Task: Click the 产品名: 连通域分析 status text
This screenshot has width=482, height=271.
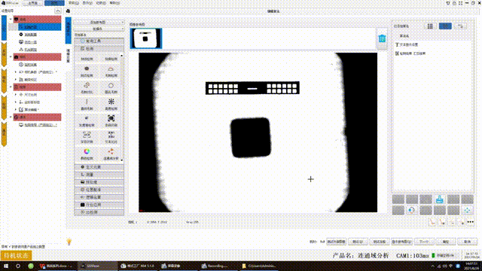Action: pos(361,256)
